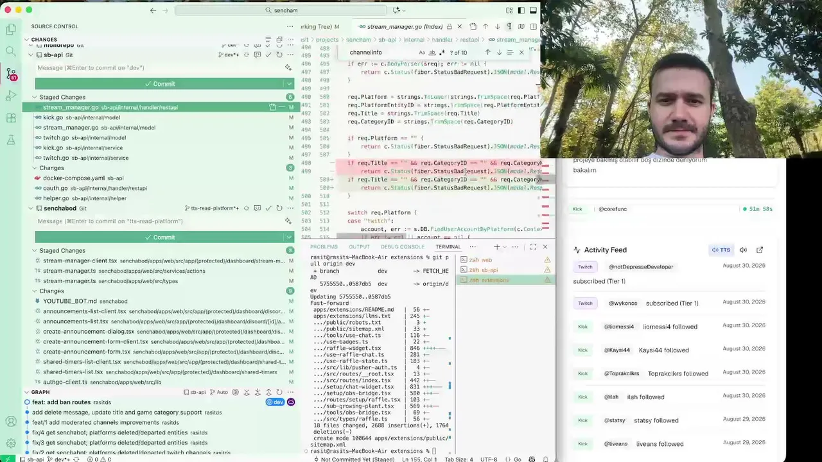Open the Manage gear in activity bar
Screen dimensions: 822x462
[11, 443]
